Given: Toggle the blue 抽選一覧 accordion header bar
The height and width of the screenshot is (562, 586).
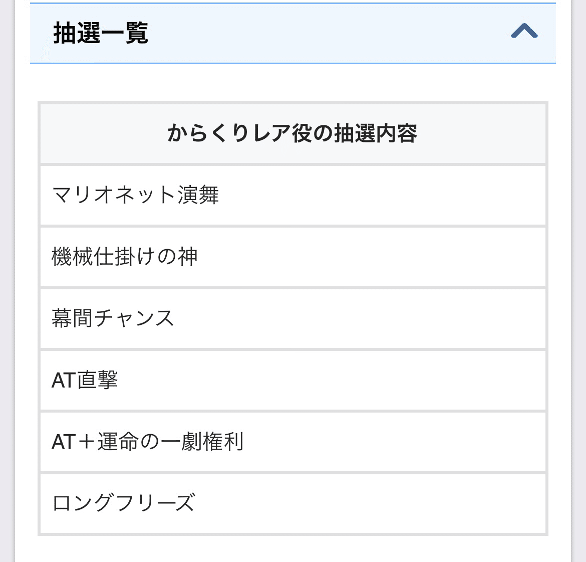Looking at the screenshot, I should click(293, 33).
